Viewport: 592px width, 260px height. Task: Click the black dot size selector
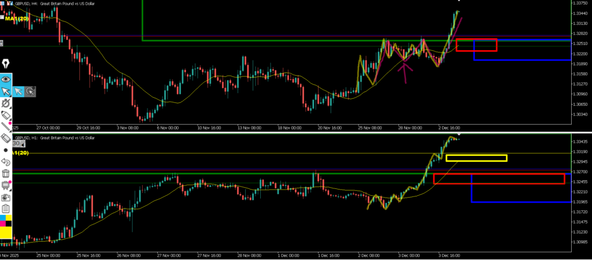click(6, 150)
